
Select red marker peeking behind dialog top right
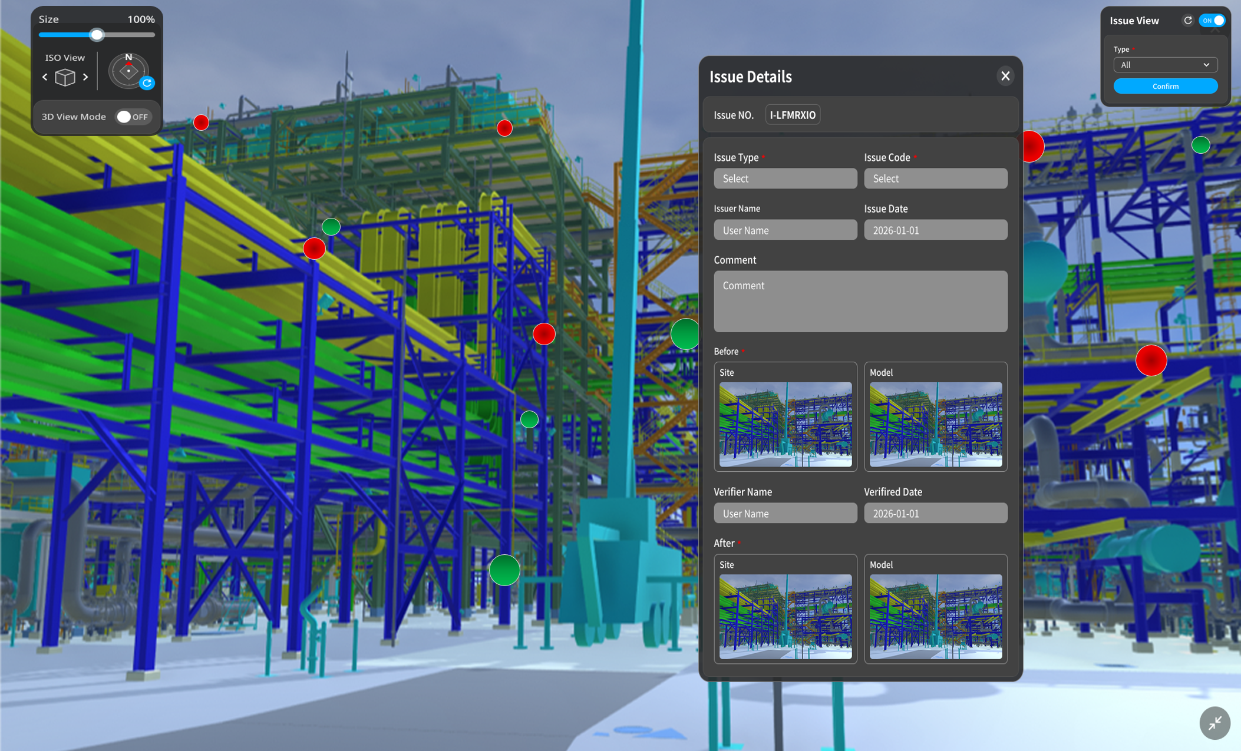1034,146
